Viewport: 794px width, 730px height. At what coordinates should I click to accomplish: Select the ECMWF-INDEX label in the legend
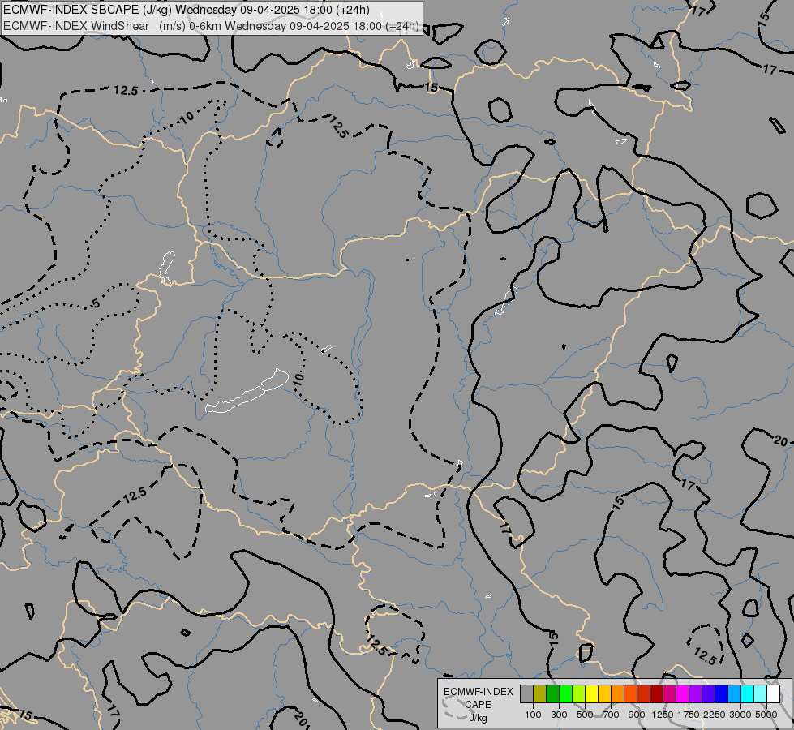click(x=478, y=692)
